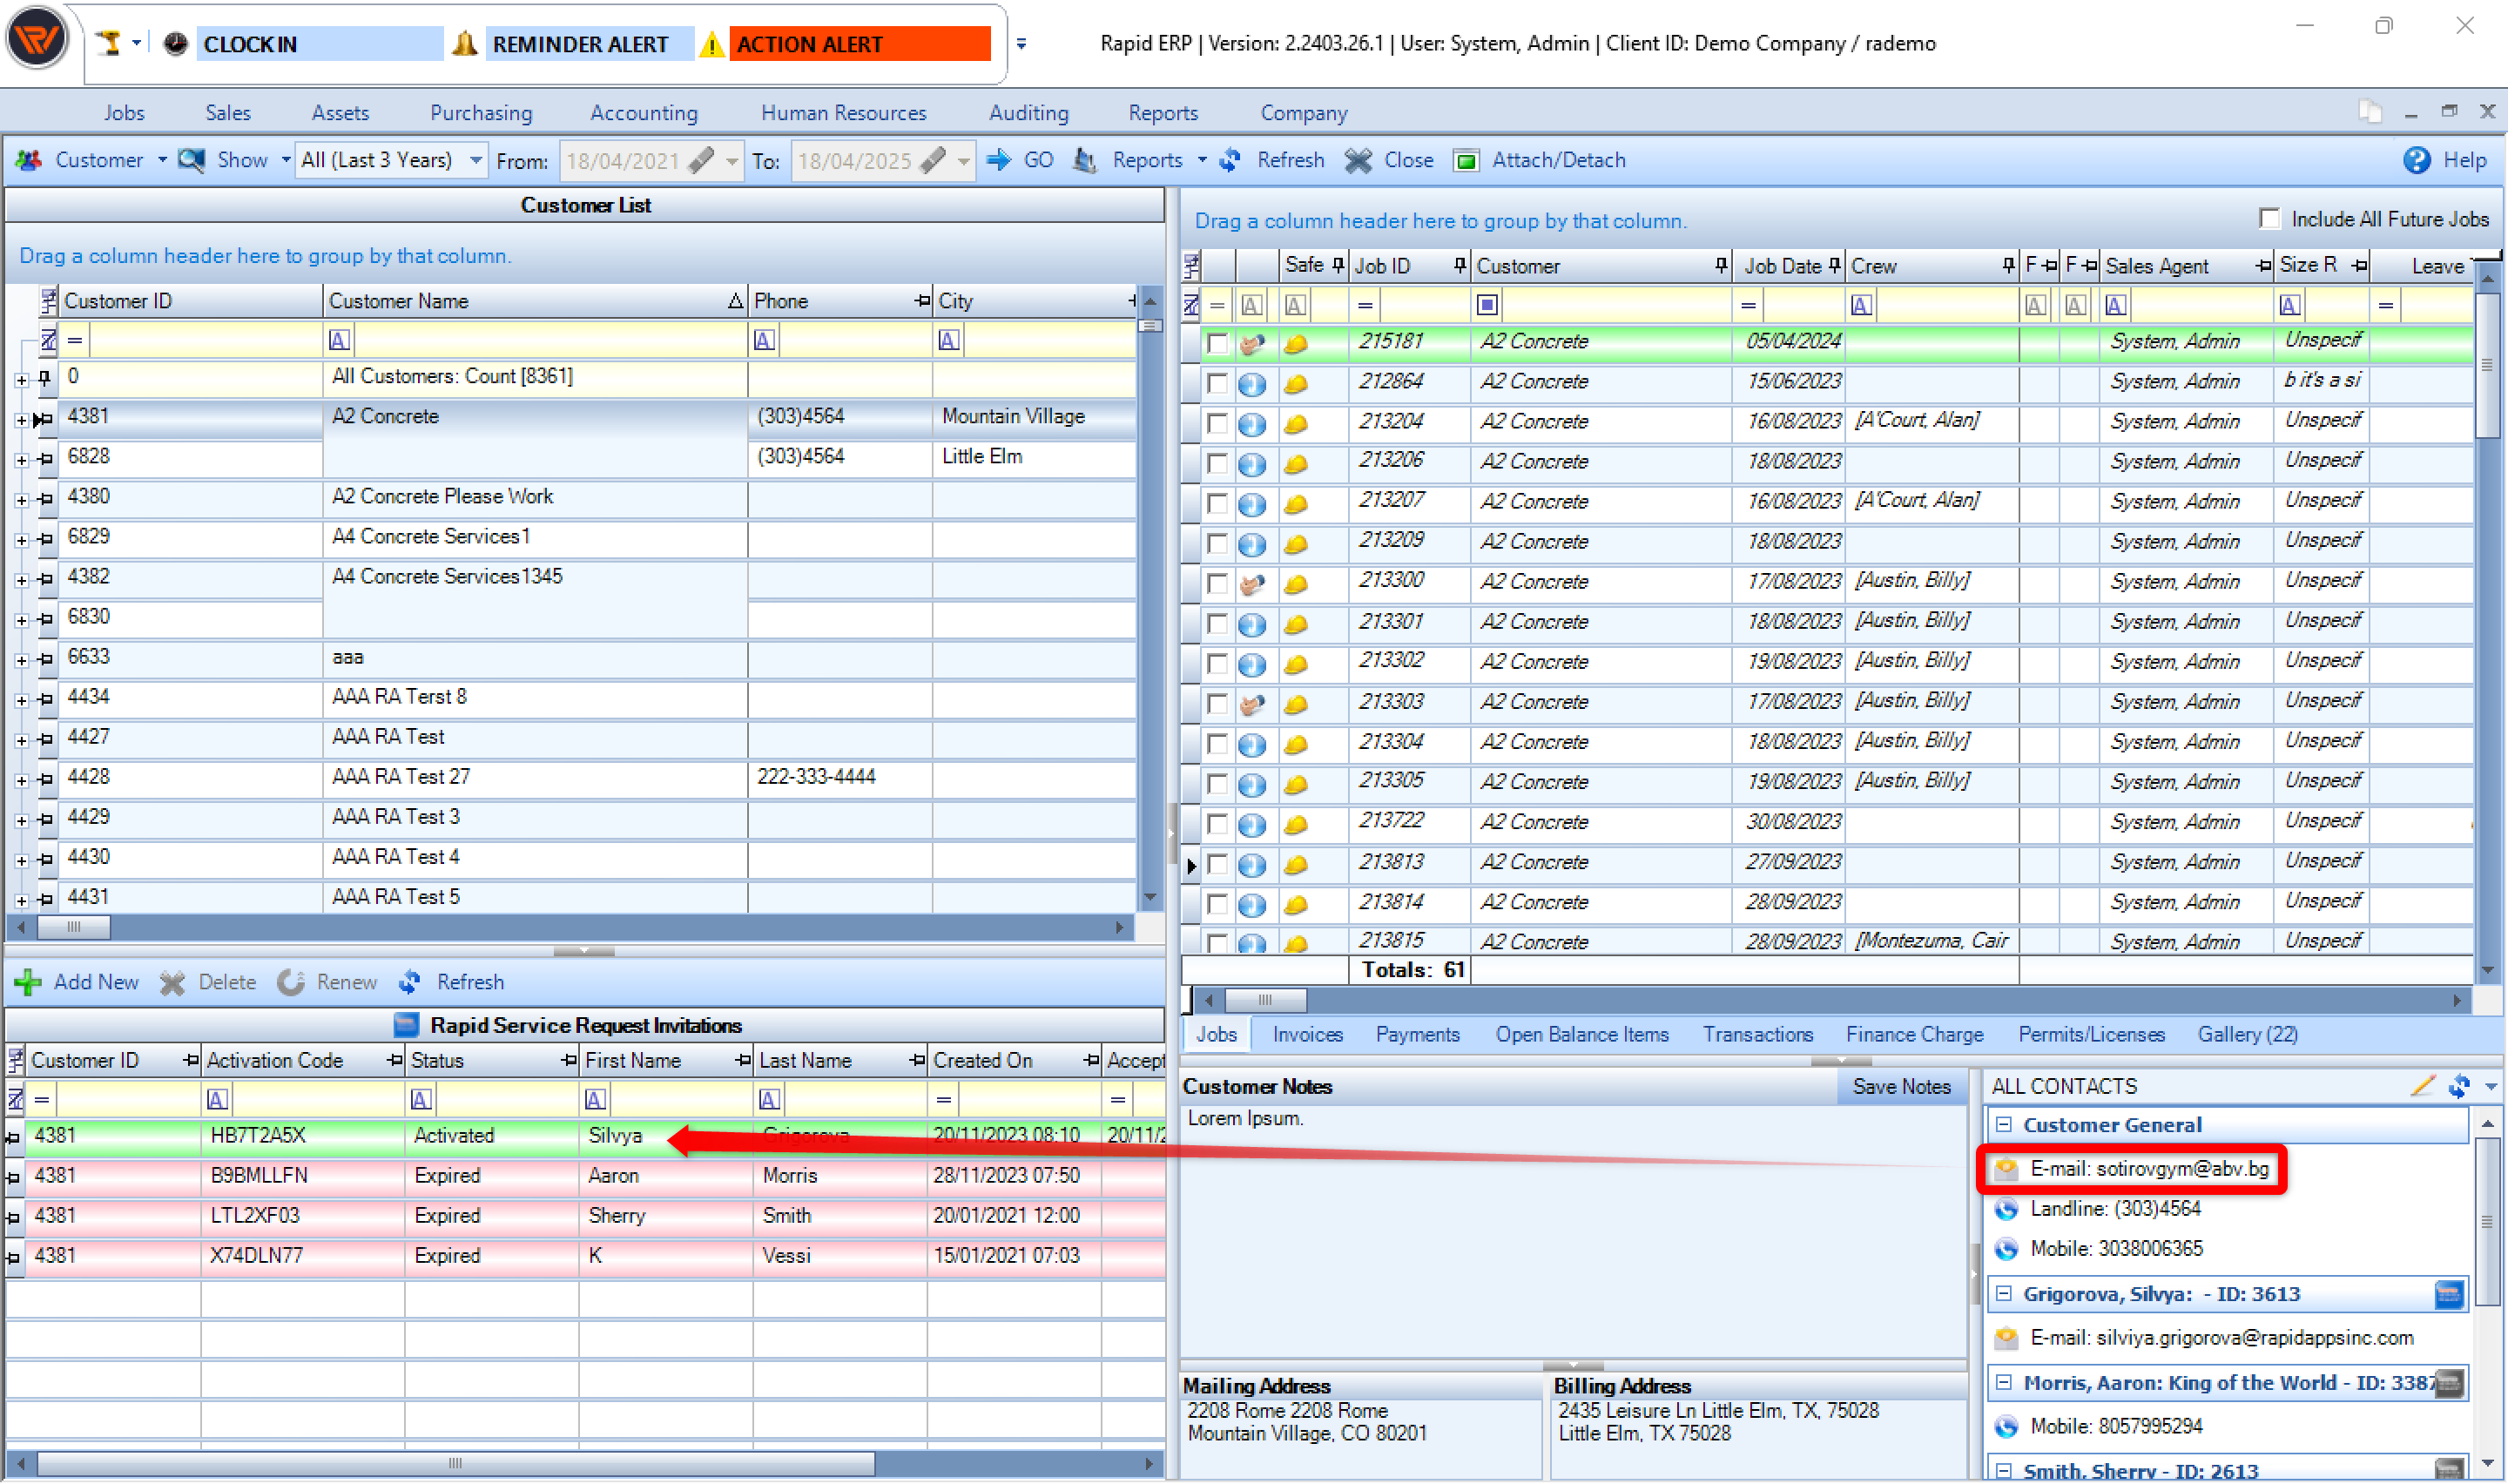Open the Jobs menu
The width and height of the screenshot is (2508, 1484).
[124, 112]
